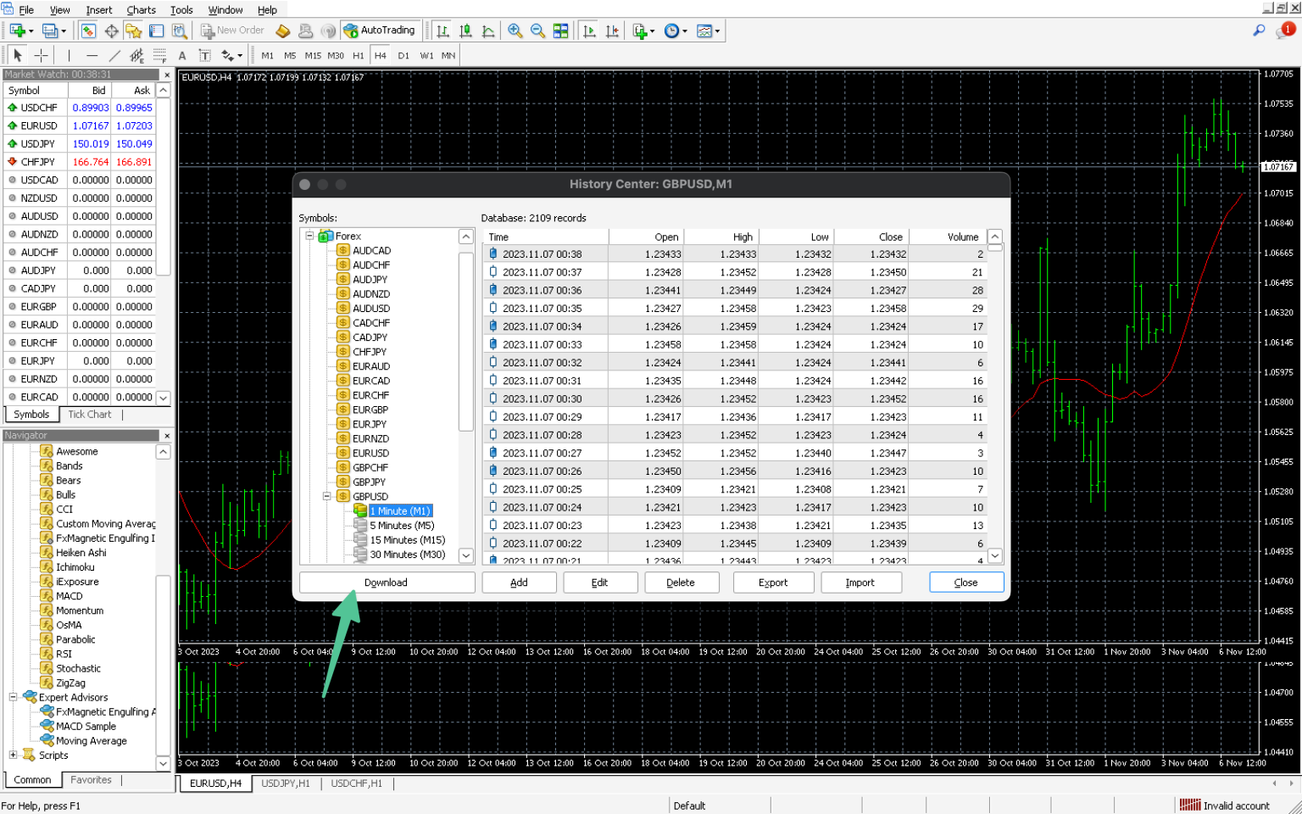
Task: Click the Export button
Action: point(773,583)
